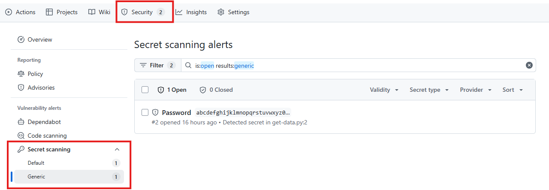
Task: Click the Closed shield-check icon
Action: coord(203,90)
